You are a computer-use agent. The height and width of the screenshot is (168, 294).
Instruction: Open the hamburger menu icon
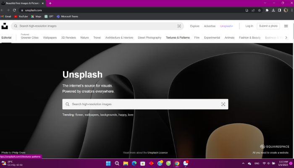click(x=286, y=26)
